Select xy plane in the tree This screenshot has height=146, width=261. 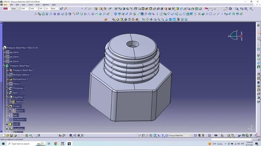click(x=14, y=52)
